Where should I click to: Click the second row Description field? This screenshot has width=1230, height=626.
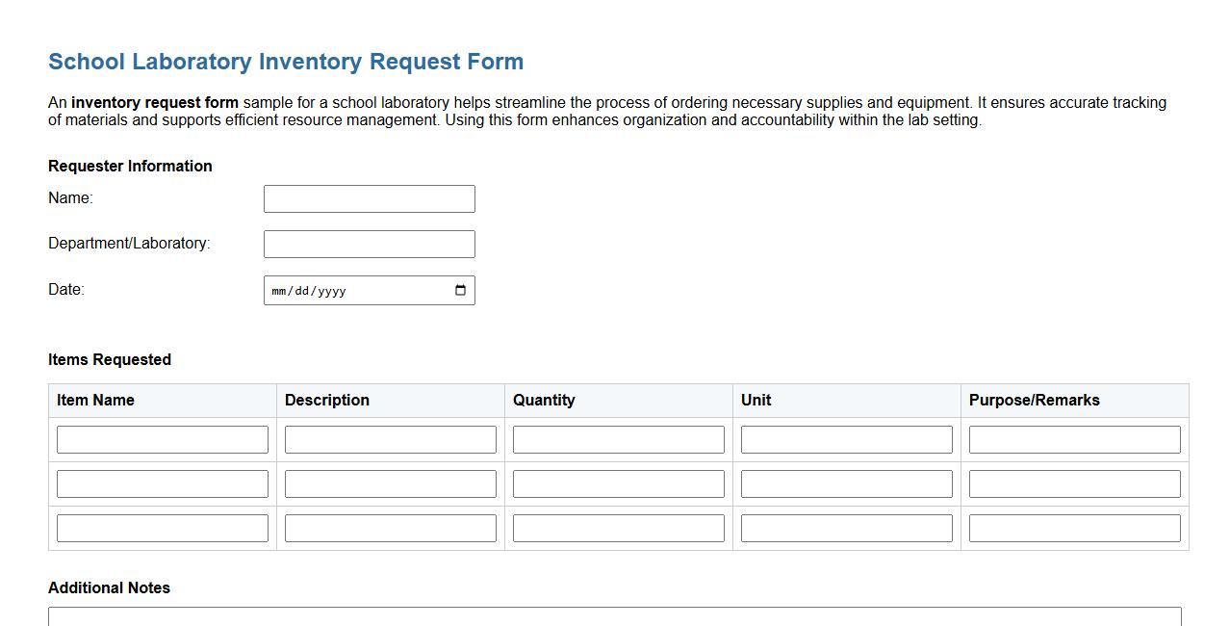point(390,483)
